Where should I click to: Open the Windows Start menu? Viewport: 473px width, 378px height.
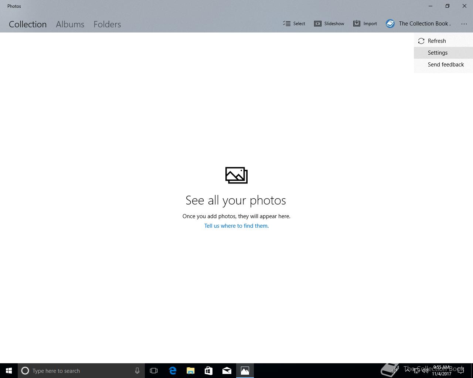(x=9, y=371)
